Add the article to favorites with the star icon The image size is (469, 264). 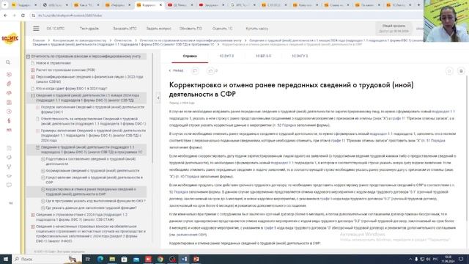[x=449, y=71]
